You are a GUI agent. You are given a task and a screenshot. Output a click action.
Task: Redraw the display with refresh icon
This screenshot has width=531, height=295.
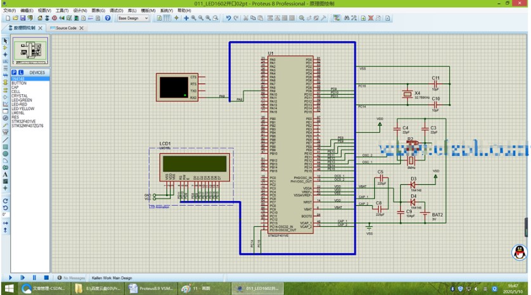[x=159, y=18]
